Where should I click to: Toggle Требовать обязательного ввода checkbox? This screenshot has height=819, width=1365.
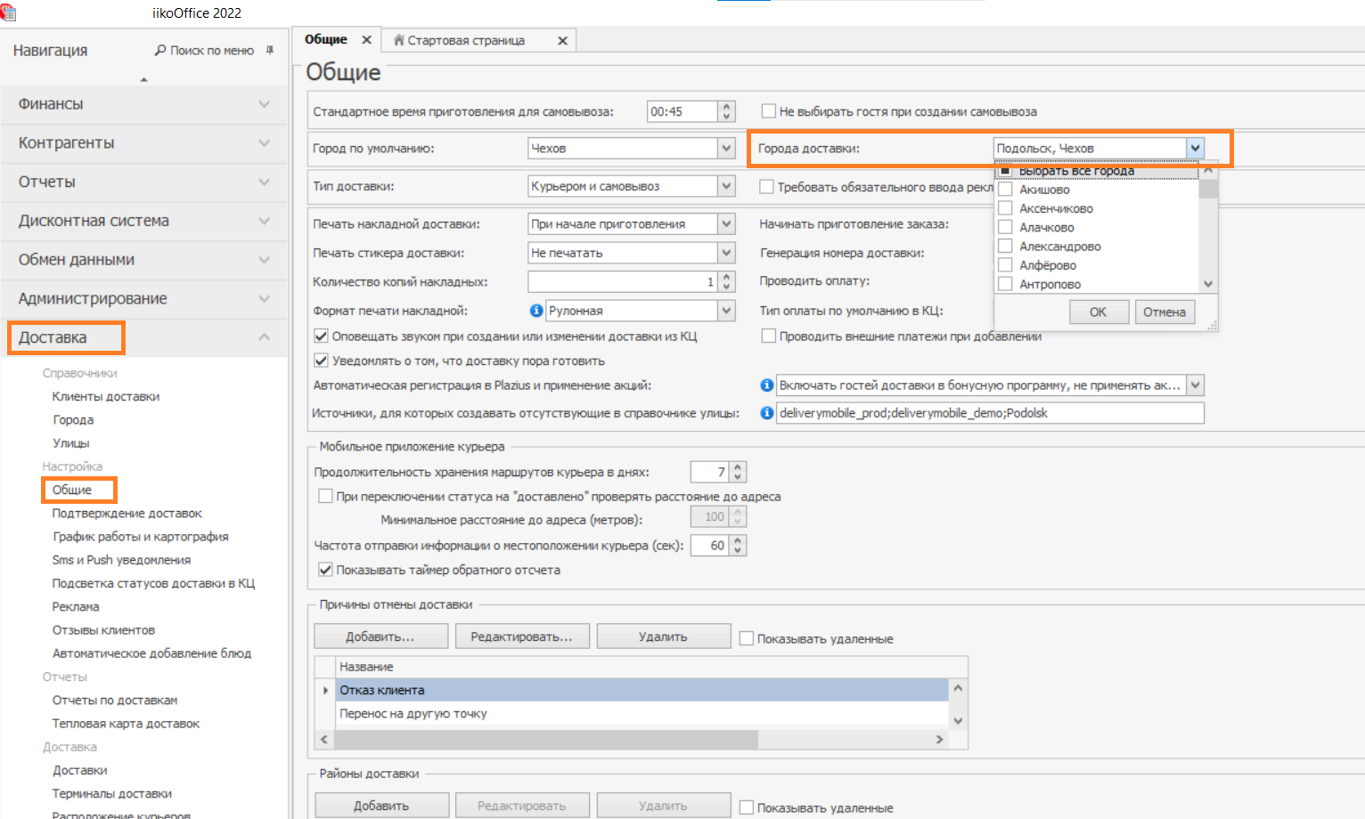pyautogui.click(x=766, y=187)
